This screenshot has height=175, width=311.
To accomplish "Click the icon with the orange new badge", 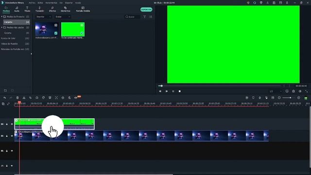I will point(76,97).
